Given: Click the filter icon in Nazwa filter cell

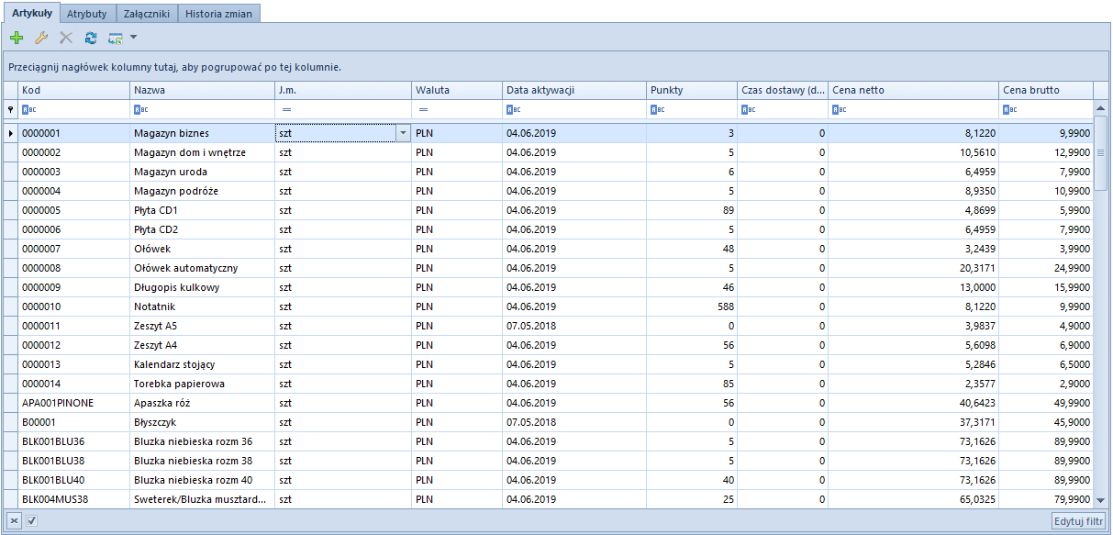Looking at the screenshot, I should pos(140,110).
